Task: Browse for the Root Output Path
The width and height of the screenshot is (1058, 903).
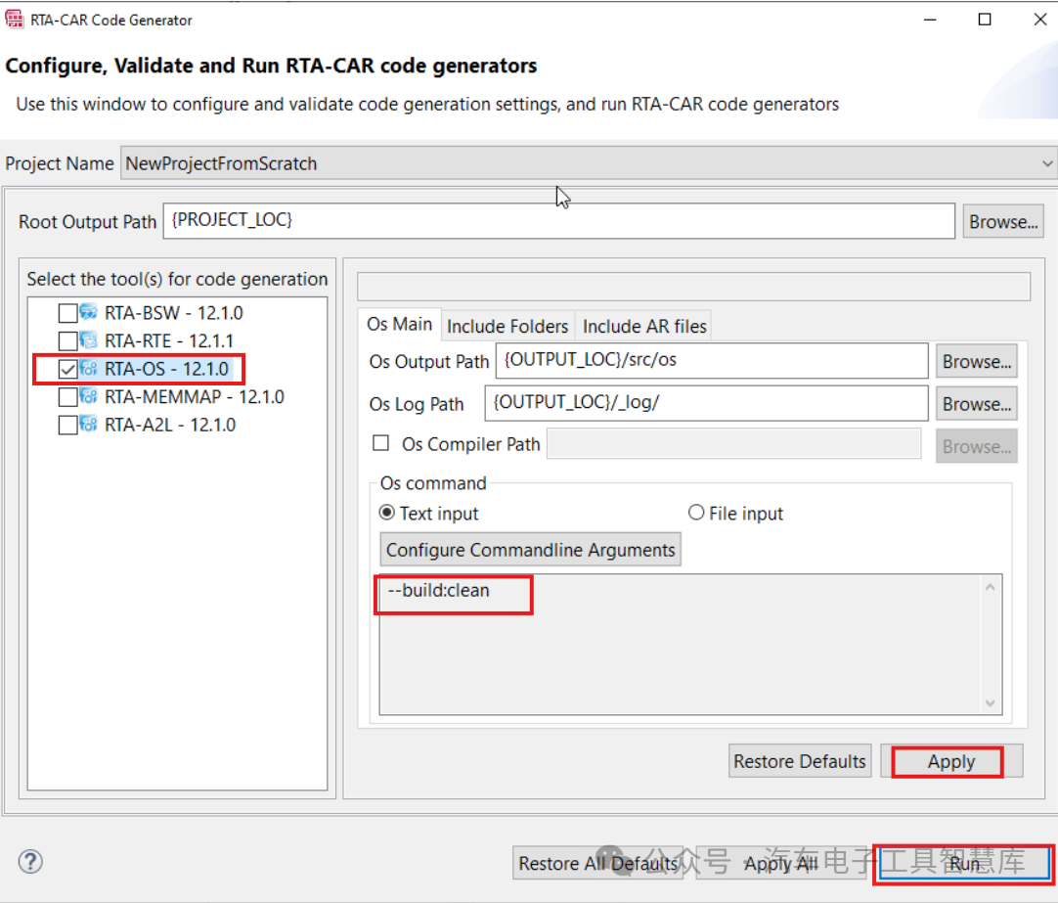Action: coord(1002,222)
